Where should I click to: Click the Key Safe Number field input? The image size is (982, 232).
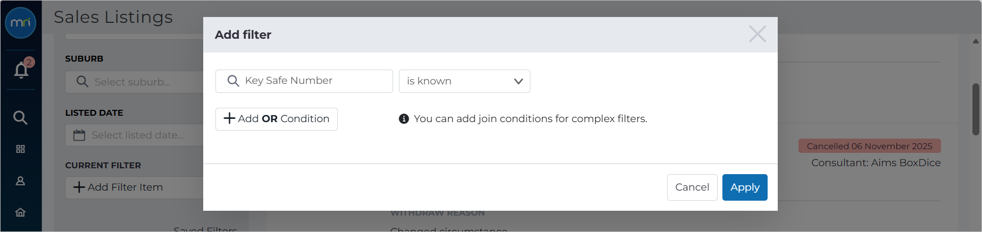coord(304,81)
